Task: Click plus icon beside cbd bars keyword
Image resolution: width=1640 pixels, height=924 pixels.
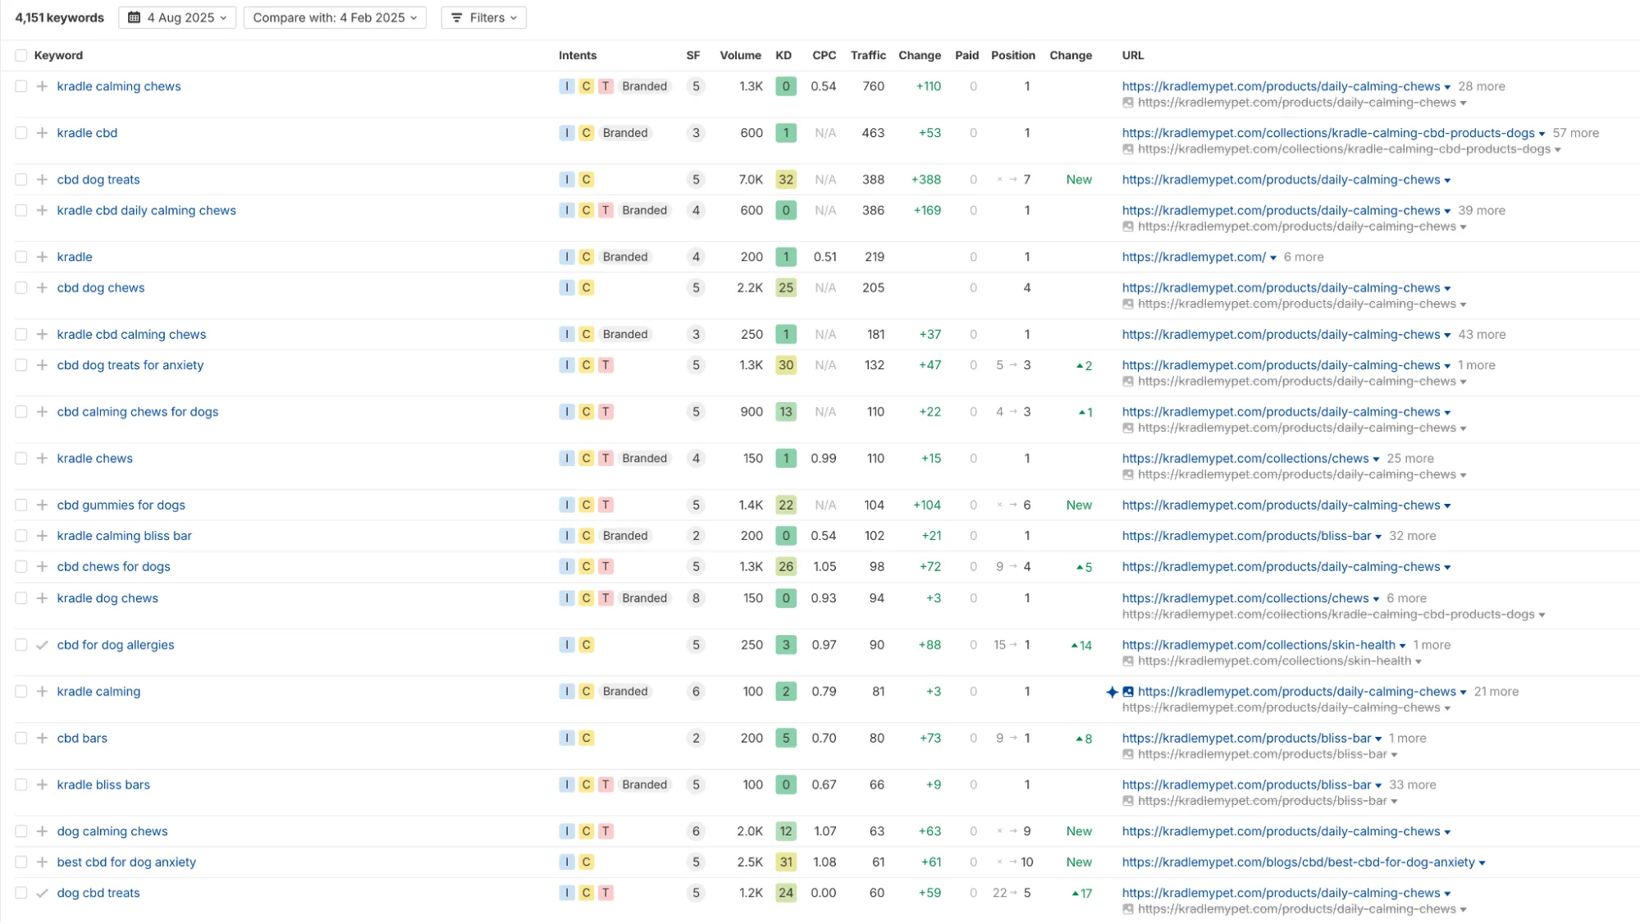Action: click(42, 738)
